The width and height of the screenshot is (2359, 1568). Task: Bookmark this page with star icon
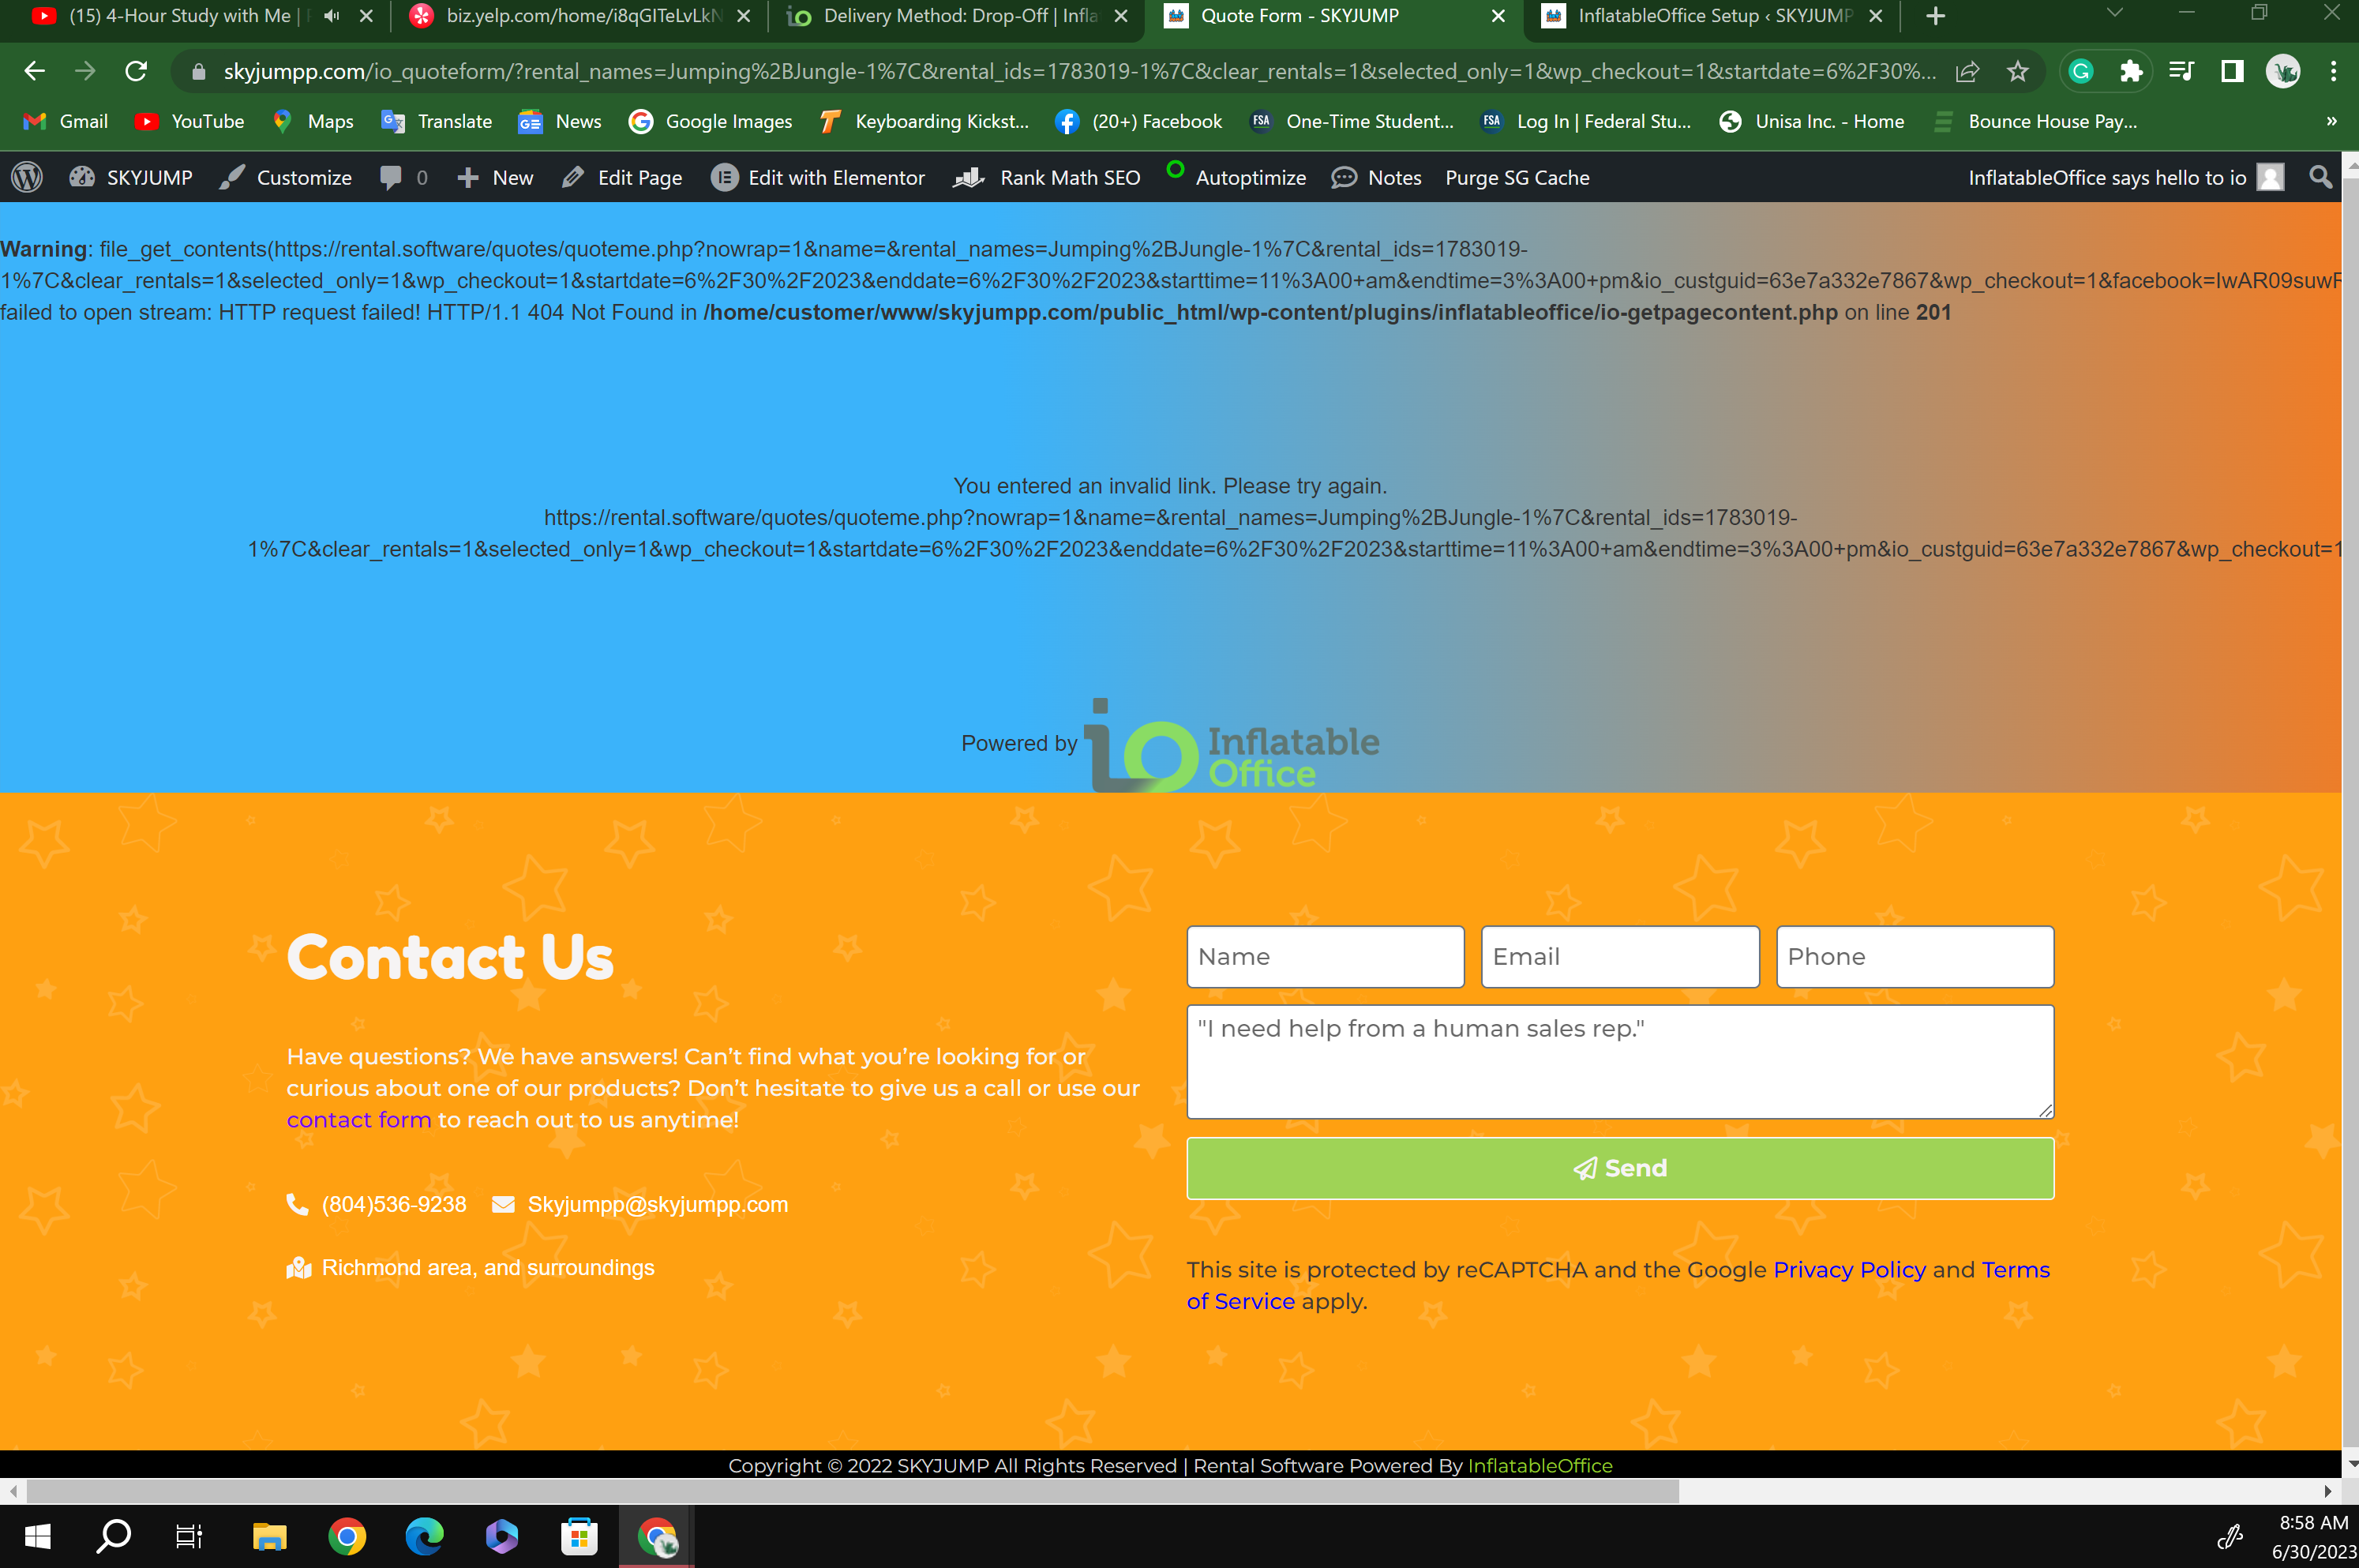(2018, 71)
